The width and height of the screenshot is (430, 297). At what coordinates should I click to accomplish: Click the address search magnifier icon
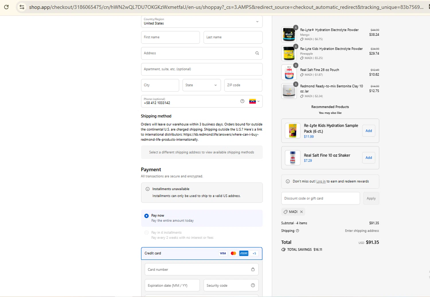click(257, 53)
